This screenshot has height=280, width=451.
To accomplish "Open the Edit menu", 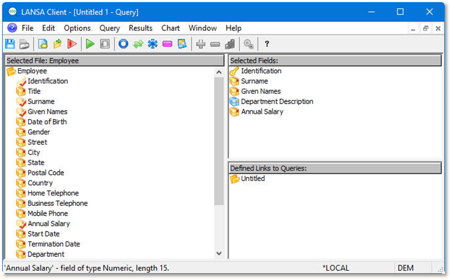I will tap(48, 28).
